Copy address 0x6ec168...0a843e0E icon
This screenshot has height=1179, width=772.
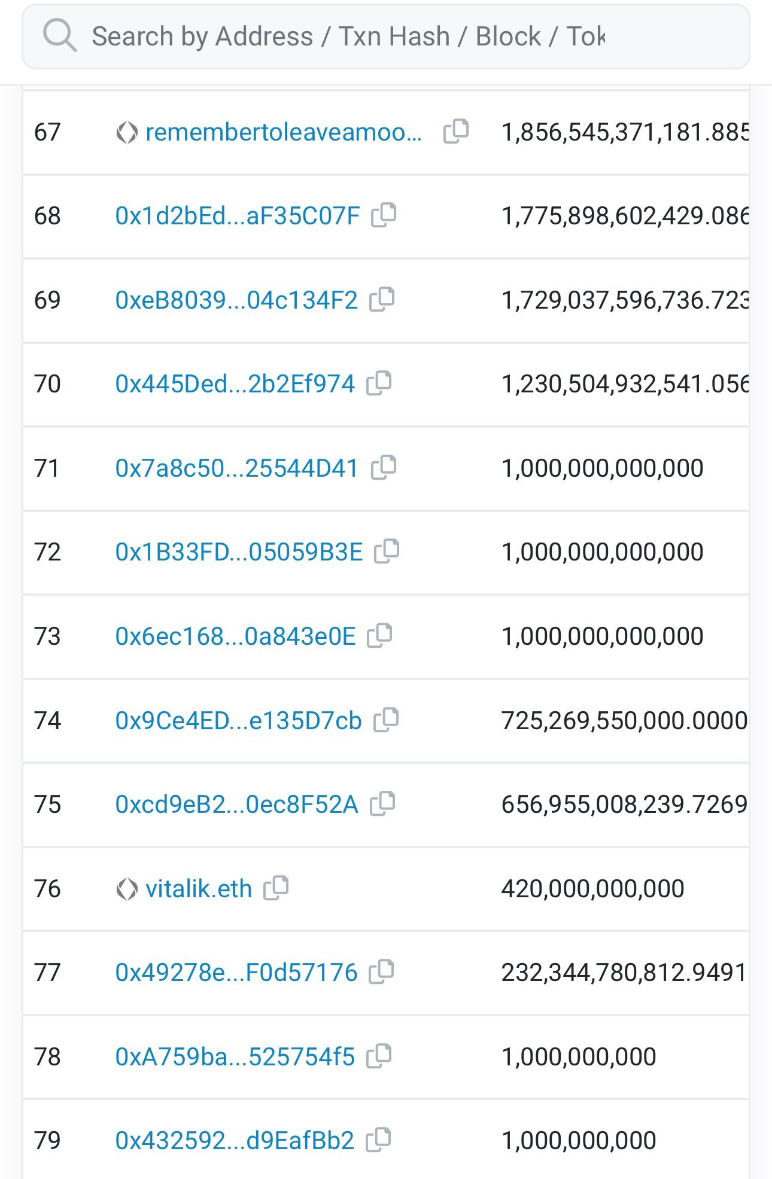click(x=379, y=635)
